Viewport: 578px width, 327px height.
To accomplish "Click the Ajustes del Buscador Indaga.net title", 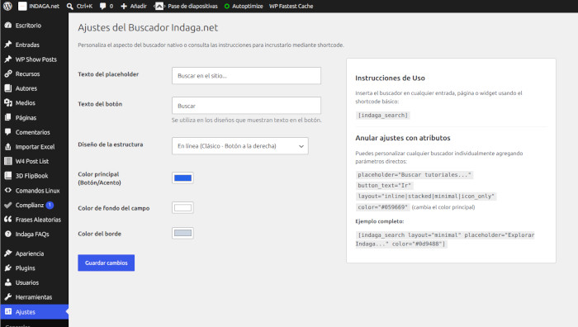I will 148,27.
